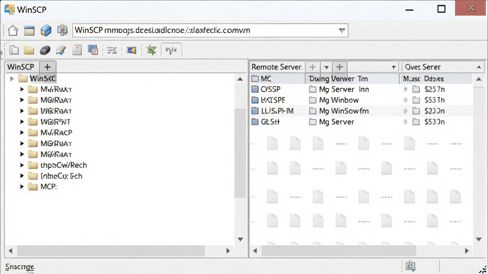The height and width of the screenshot is (274, 488).
Task: Click the $257h value
Action: [x=435, y=89]
